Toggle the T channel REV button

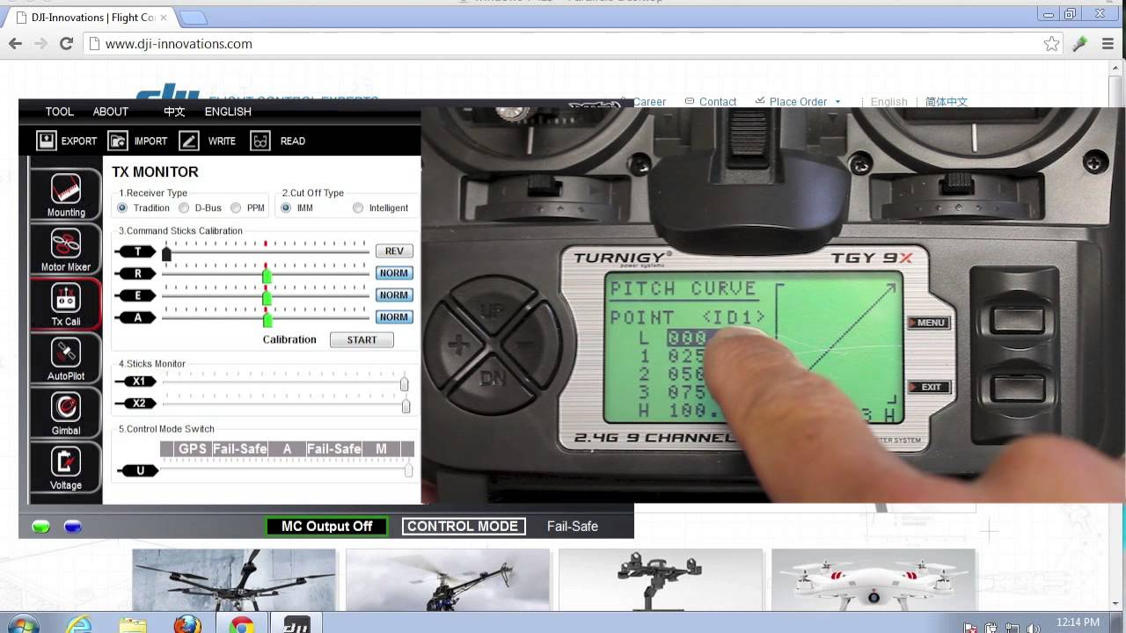coord(394,251)
